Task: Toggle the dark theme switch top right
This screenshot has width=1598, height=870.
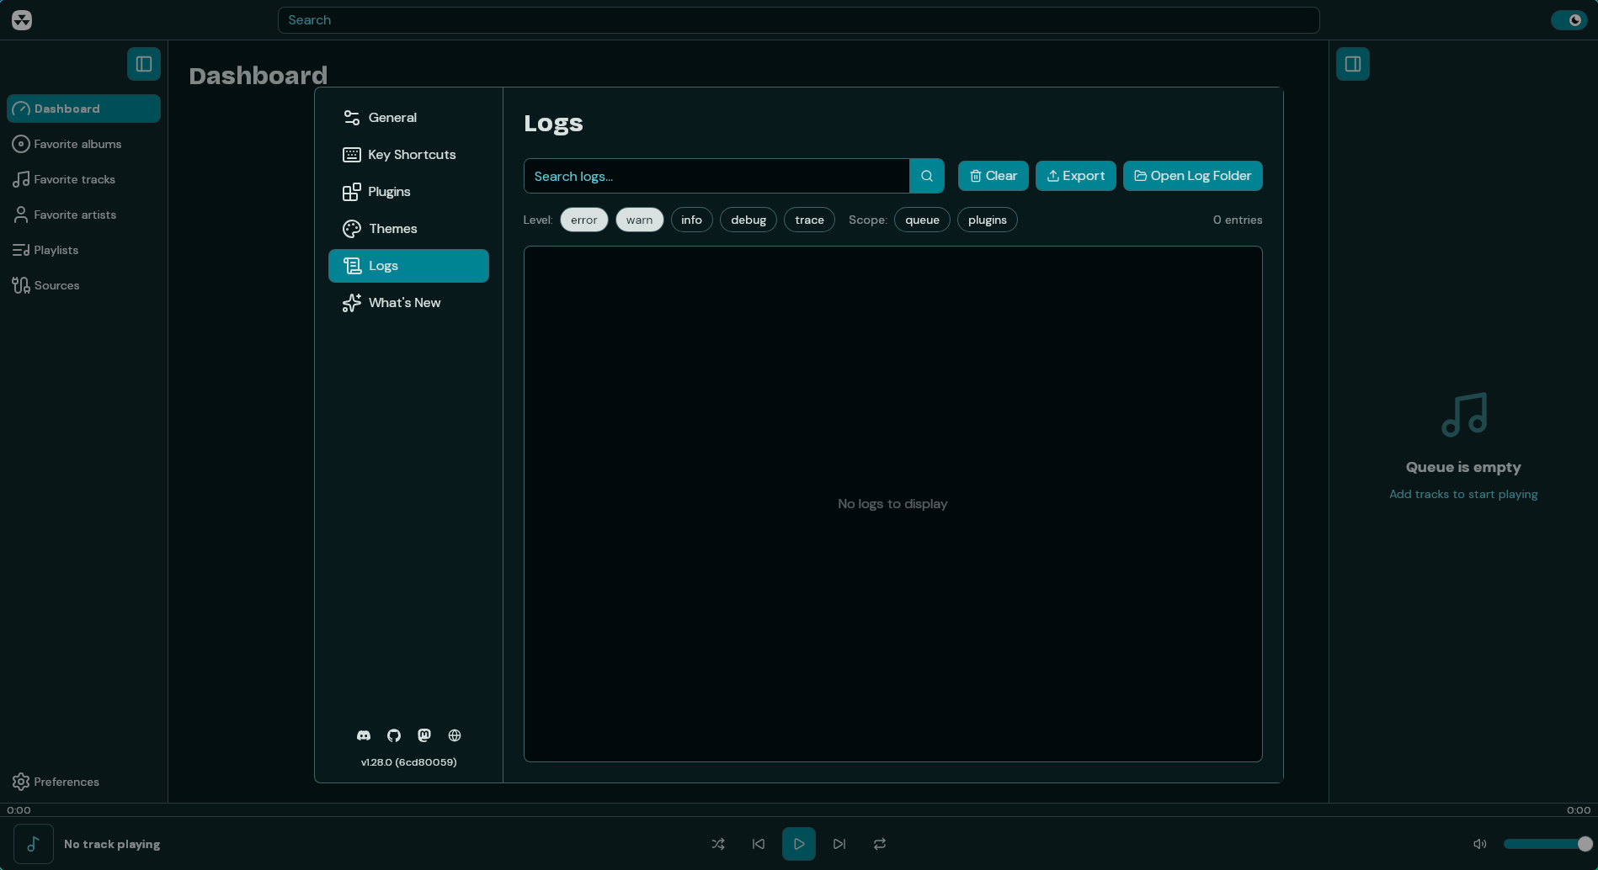Action: tap(1568, 19)
